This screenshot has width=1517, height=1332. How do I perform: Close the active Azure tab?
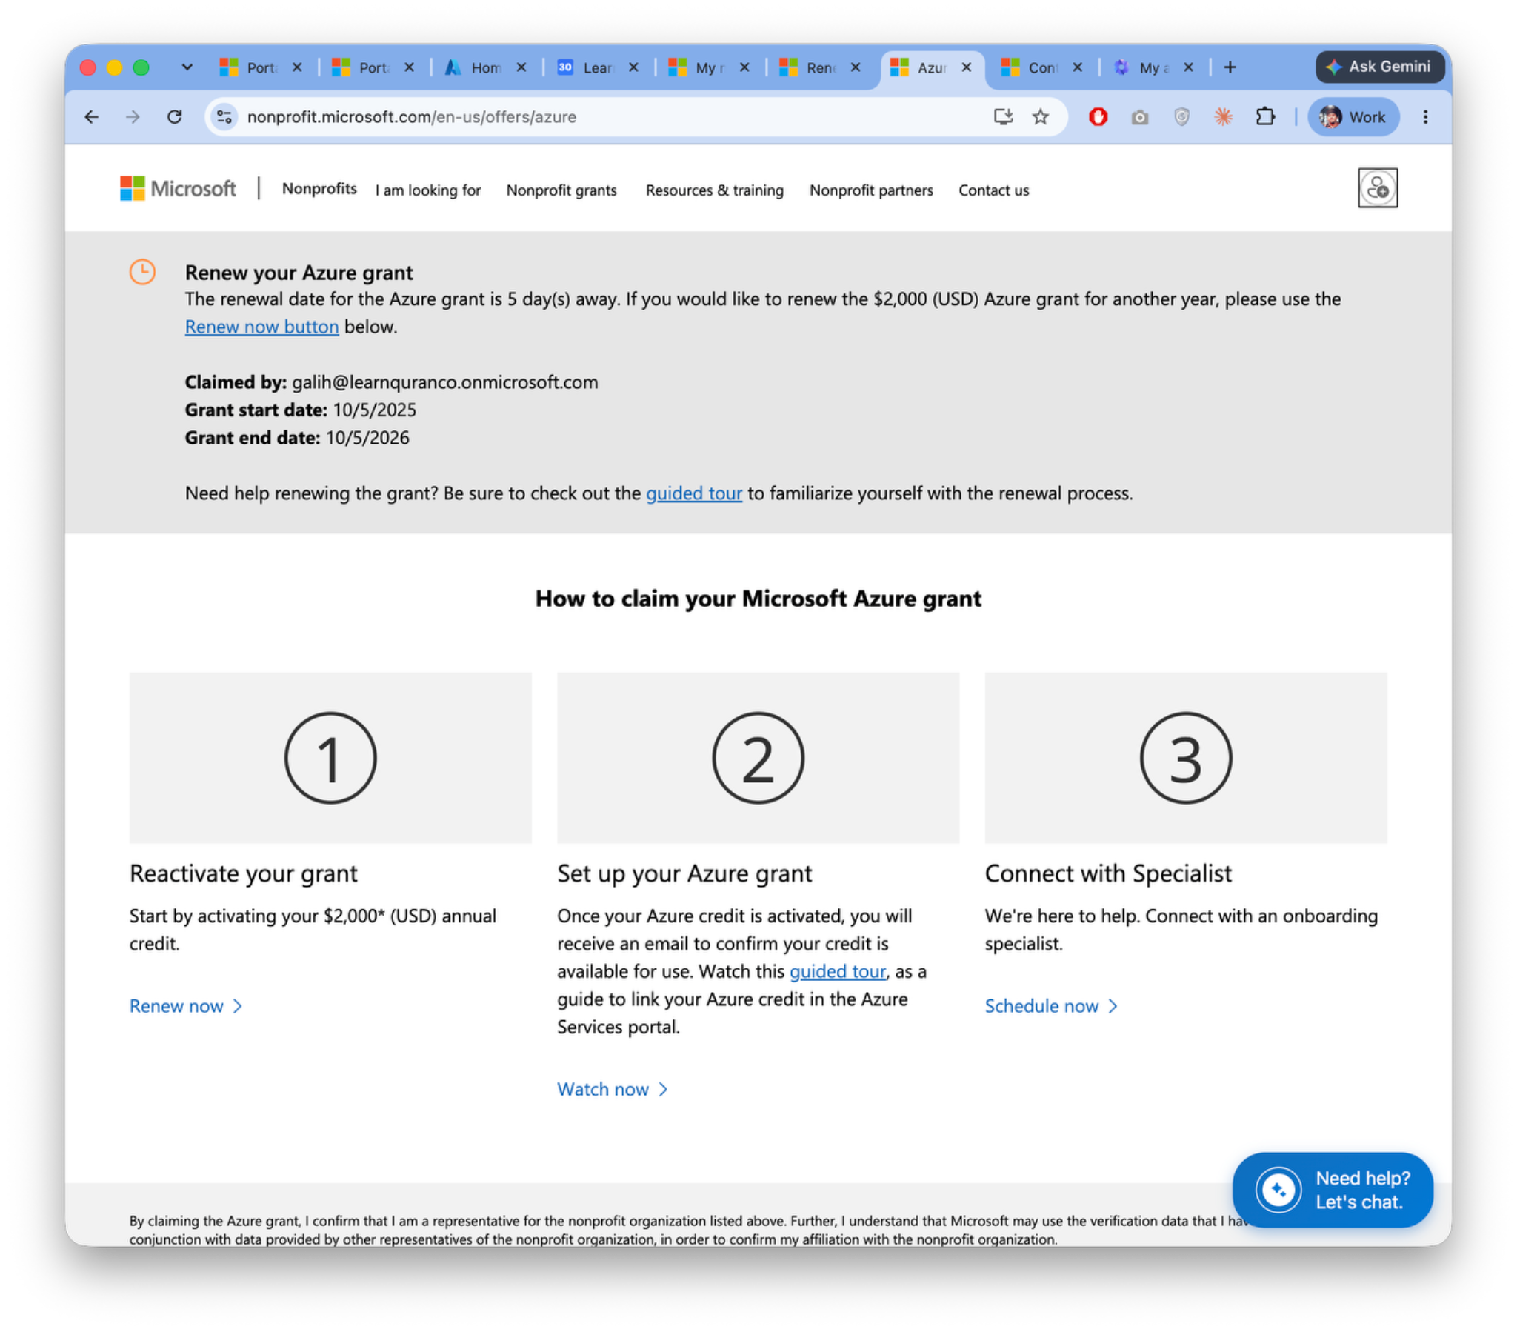click(x=967, y=67)
